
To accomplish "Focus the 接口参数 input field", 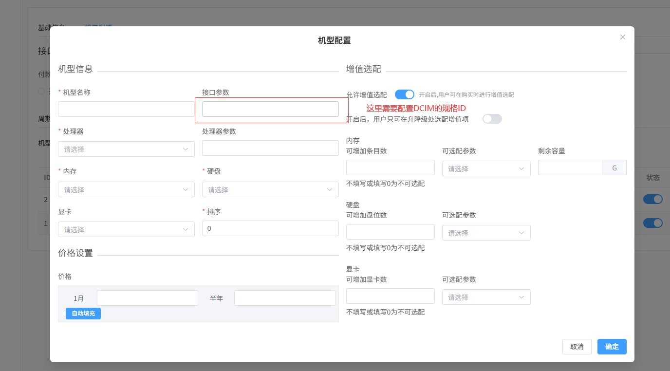I will point(270,109).
